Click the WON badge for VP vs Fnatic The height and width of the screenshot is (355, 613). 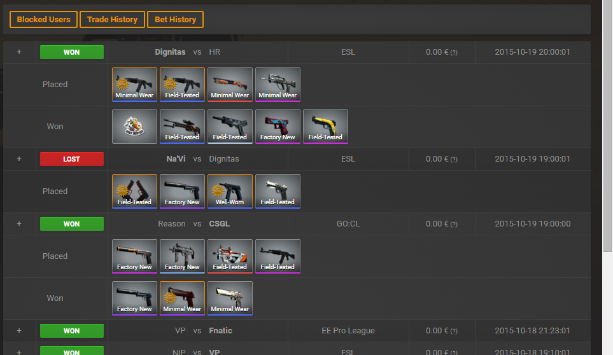click(x=72, y=331)
